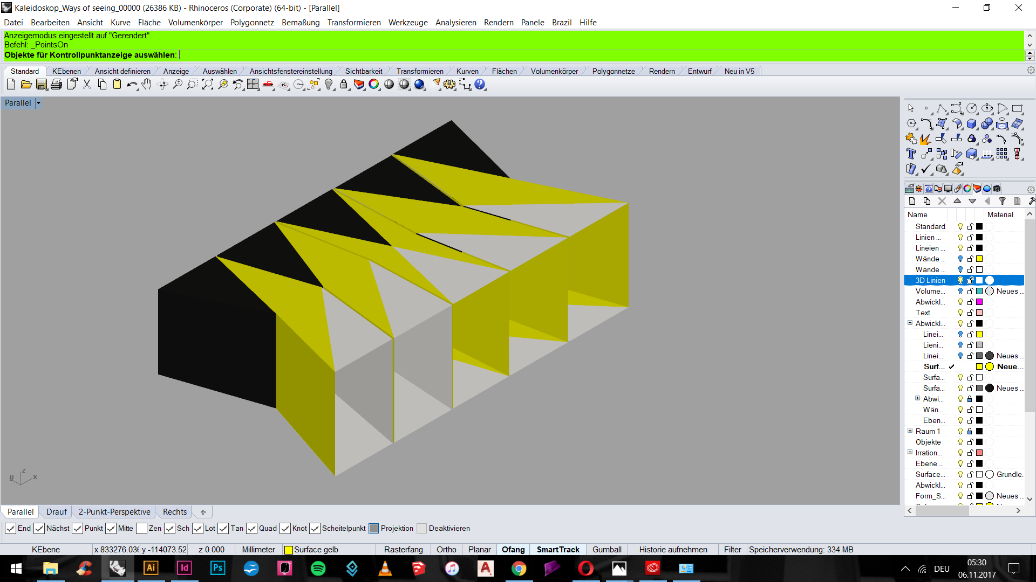
Task: Select the Pan view hand tool
Action: pos(147,85)
